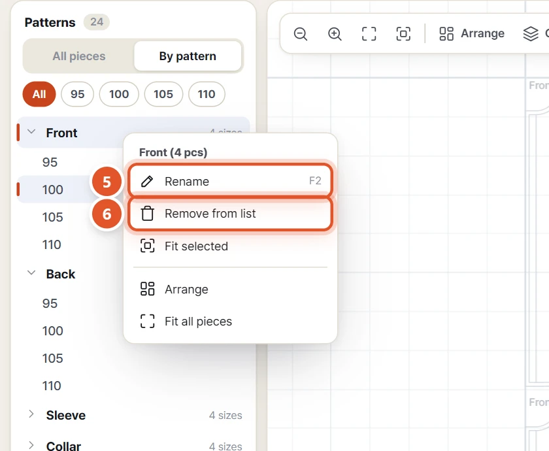
Task: Choose Arrange in the context menu
Action: point(230,289)
